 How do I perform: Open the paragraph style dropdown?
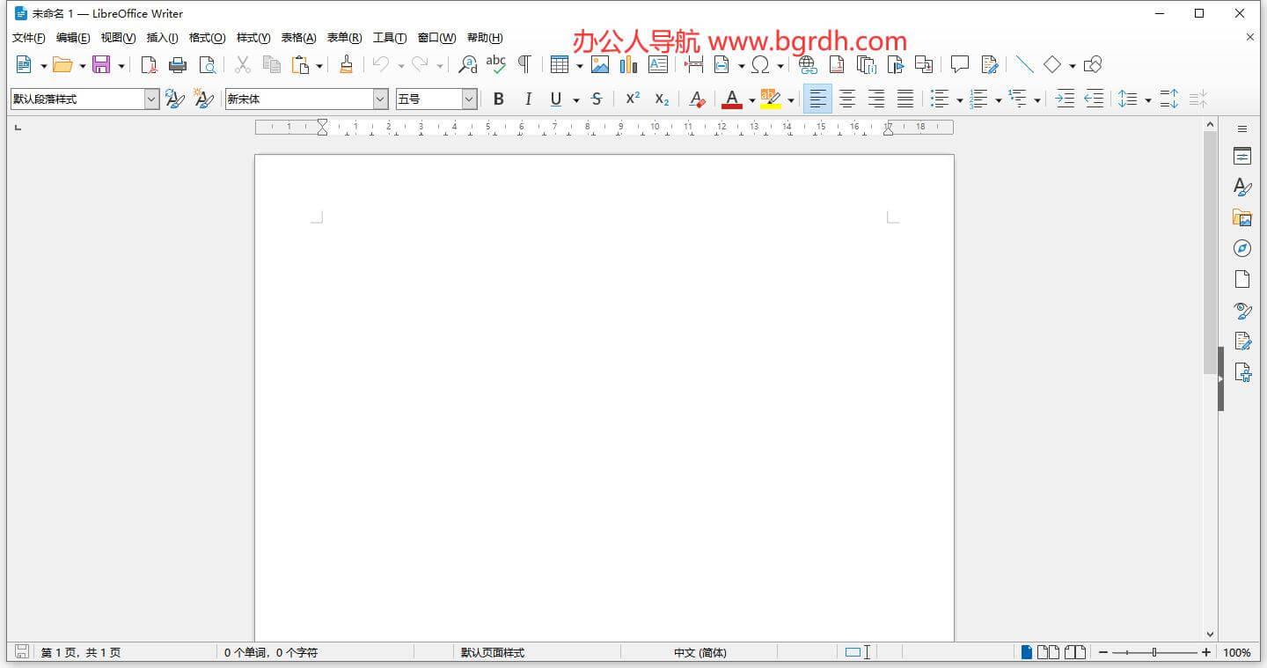[151, 99]
